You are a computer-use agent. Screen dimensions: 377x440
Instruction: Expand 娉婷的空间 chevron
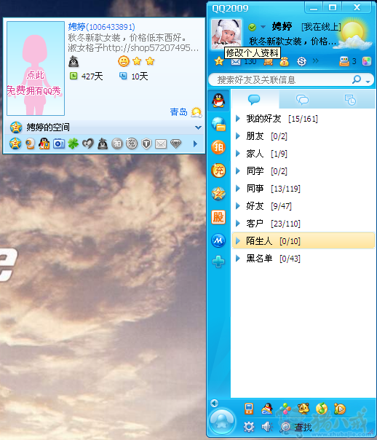tap(198, 127)
